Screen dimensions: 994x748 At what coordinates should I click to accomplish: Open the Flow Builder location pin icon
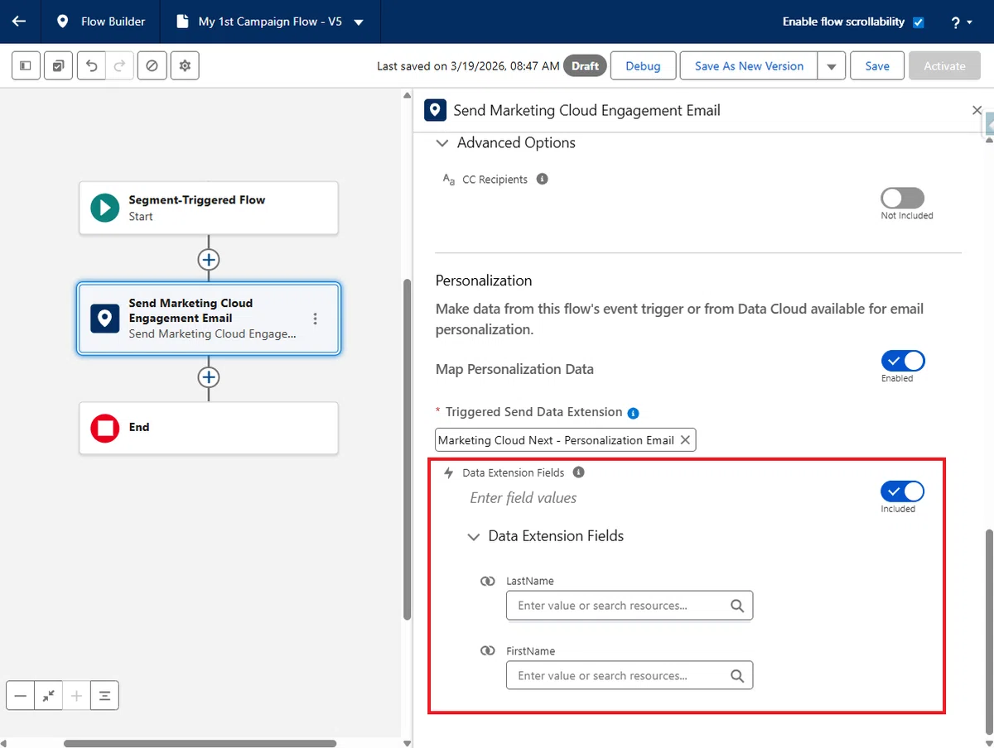pyautogui.click(x=62, y=22)
